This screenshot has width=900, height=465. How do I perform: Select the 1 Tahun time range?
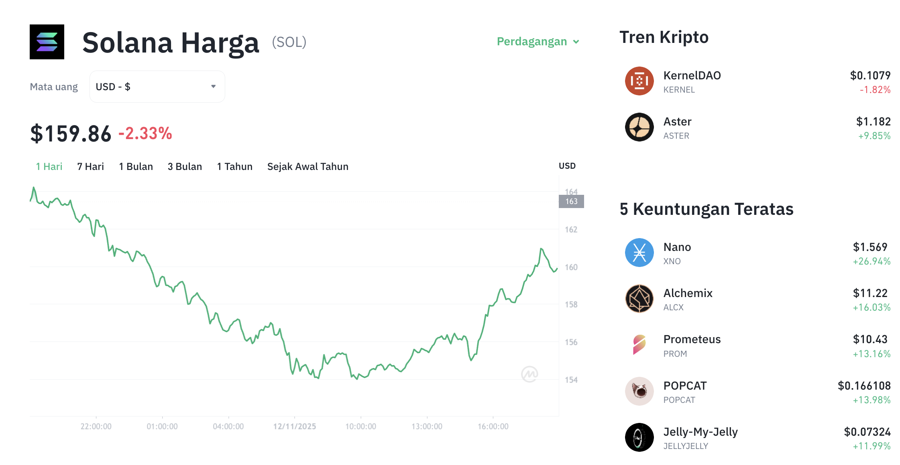point(234,166)
